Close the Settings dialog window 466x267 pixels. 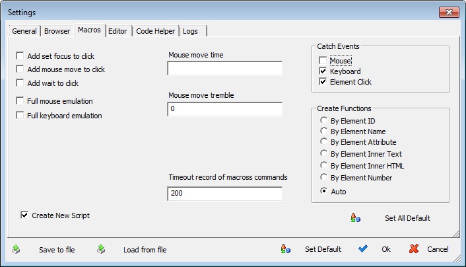tap(449, 12)
